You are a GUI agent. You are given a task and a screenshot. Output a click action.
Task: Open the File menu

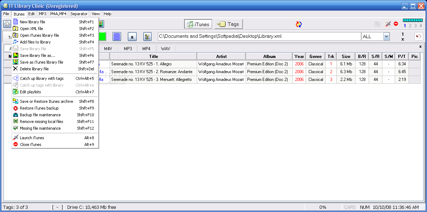tap(6, 14)
